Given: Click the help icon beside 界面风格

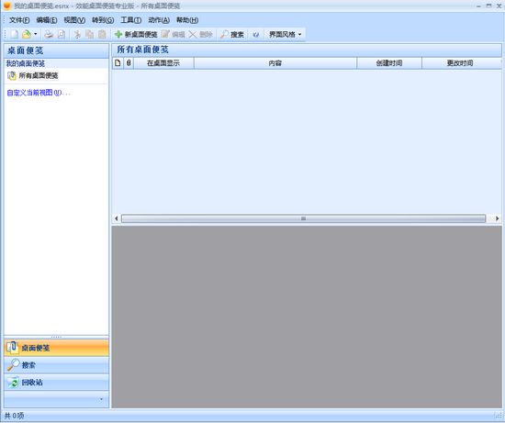Looking at the screenshot, I should pyautogui.click(x=256, y=35).
